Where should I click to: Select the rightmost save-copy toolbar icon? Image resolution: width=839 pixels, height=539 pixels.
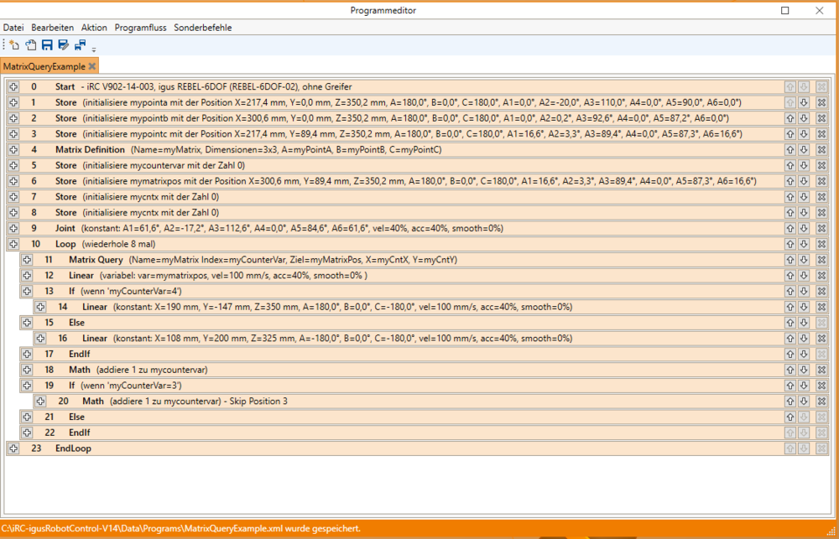[x=79, y=44]
